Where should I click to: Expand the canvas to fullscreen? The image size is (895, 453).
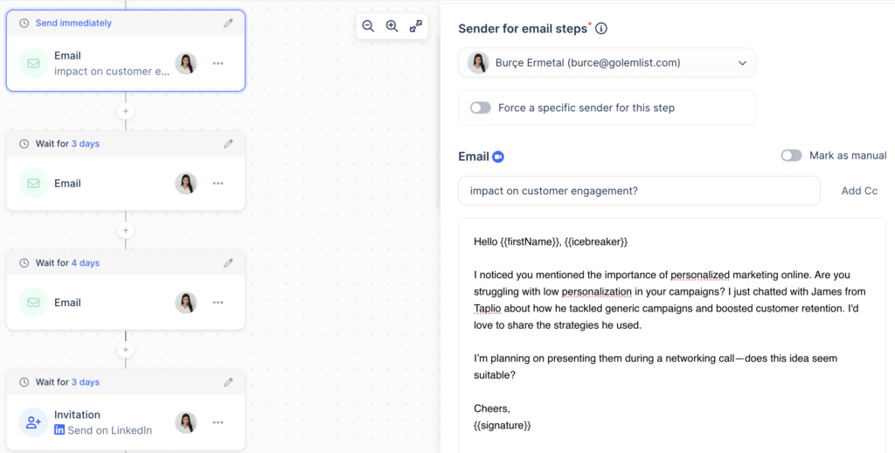tap(416, 26)
